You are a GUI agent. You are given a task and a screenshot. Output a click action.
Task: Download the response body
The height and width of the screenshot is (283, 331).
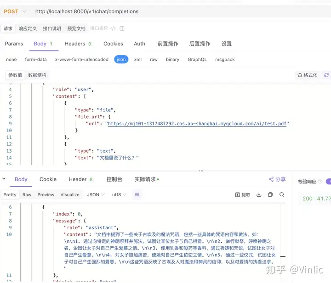coord(259,194)
